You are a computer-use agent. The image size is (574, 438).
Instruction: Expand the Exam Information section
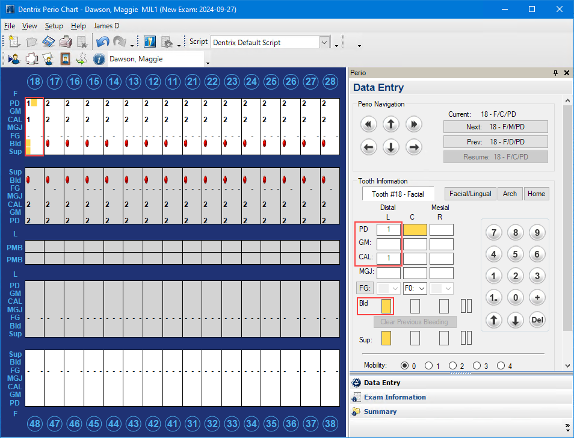point(395,397)
